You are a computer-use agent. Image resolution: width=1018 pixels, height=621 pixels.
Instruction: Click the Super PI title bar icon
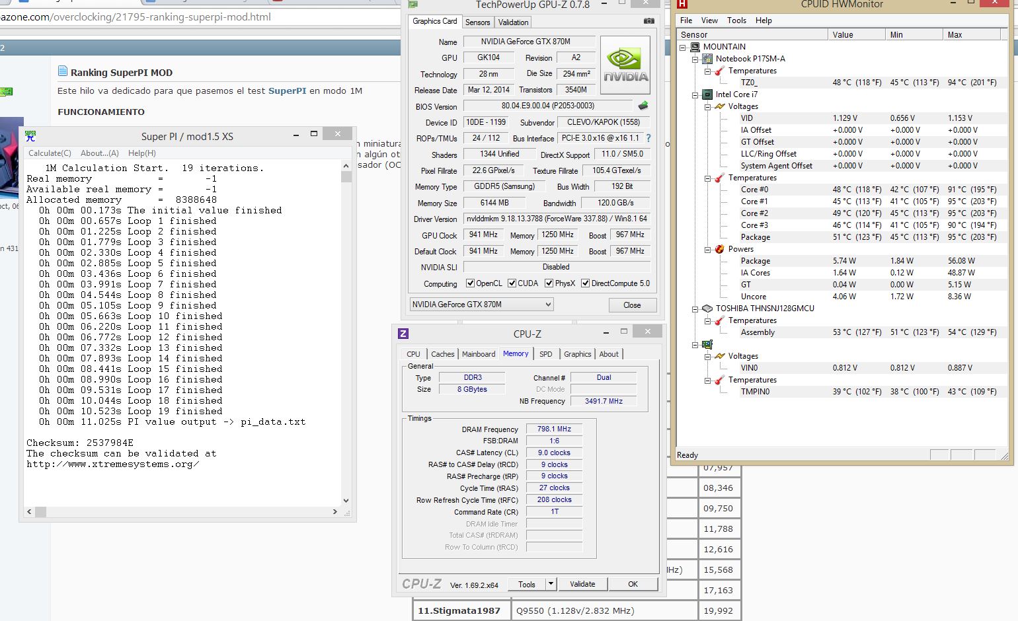[x=30, y=136]
